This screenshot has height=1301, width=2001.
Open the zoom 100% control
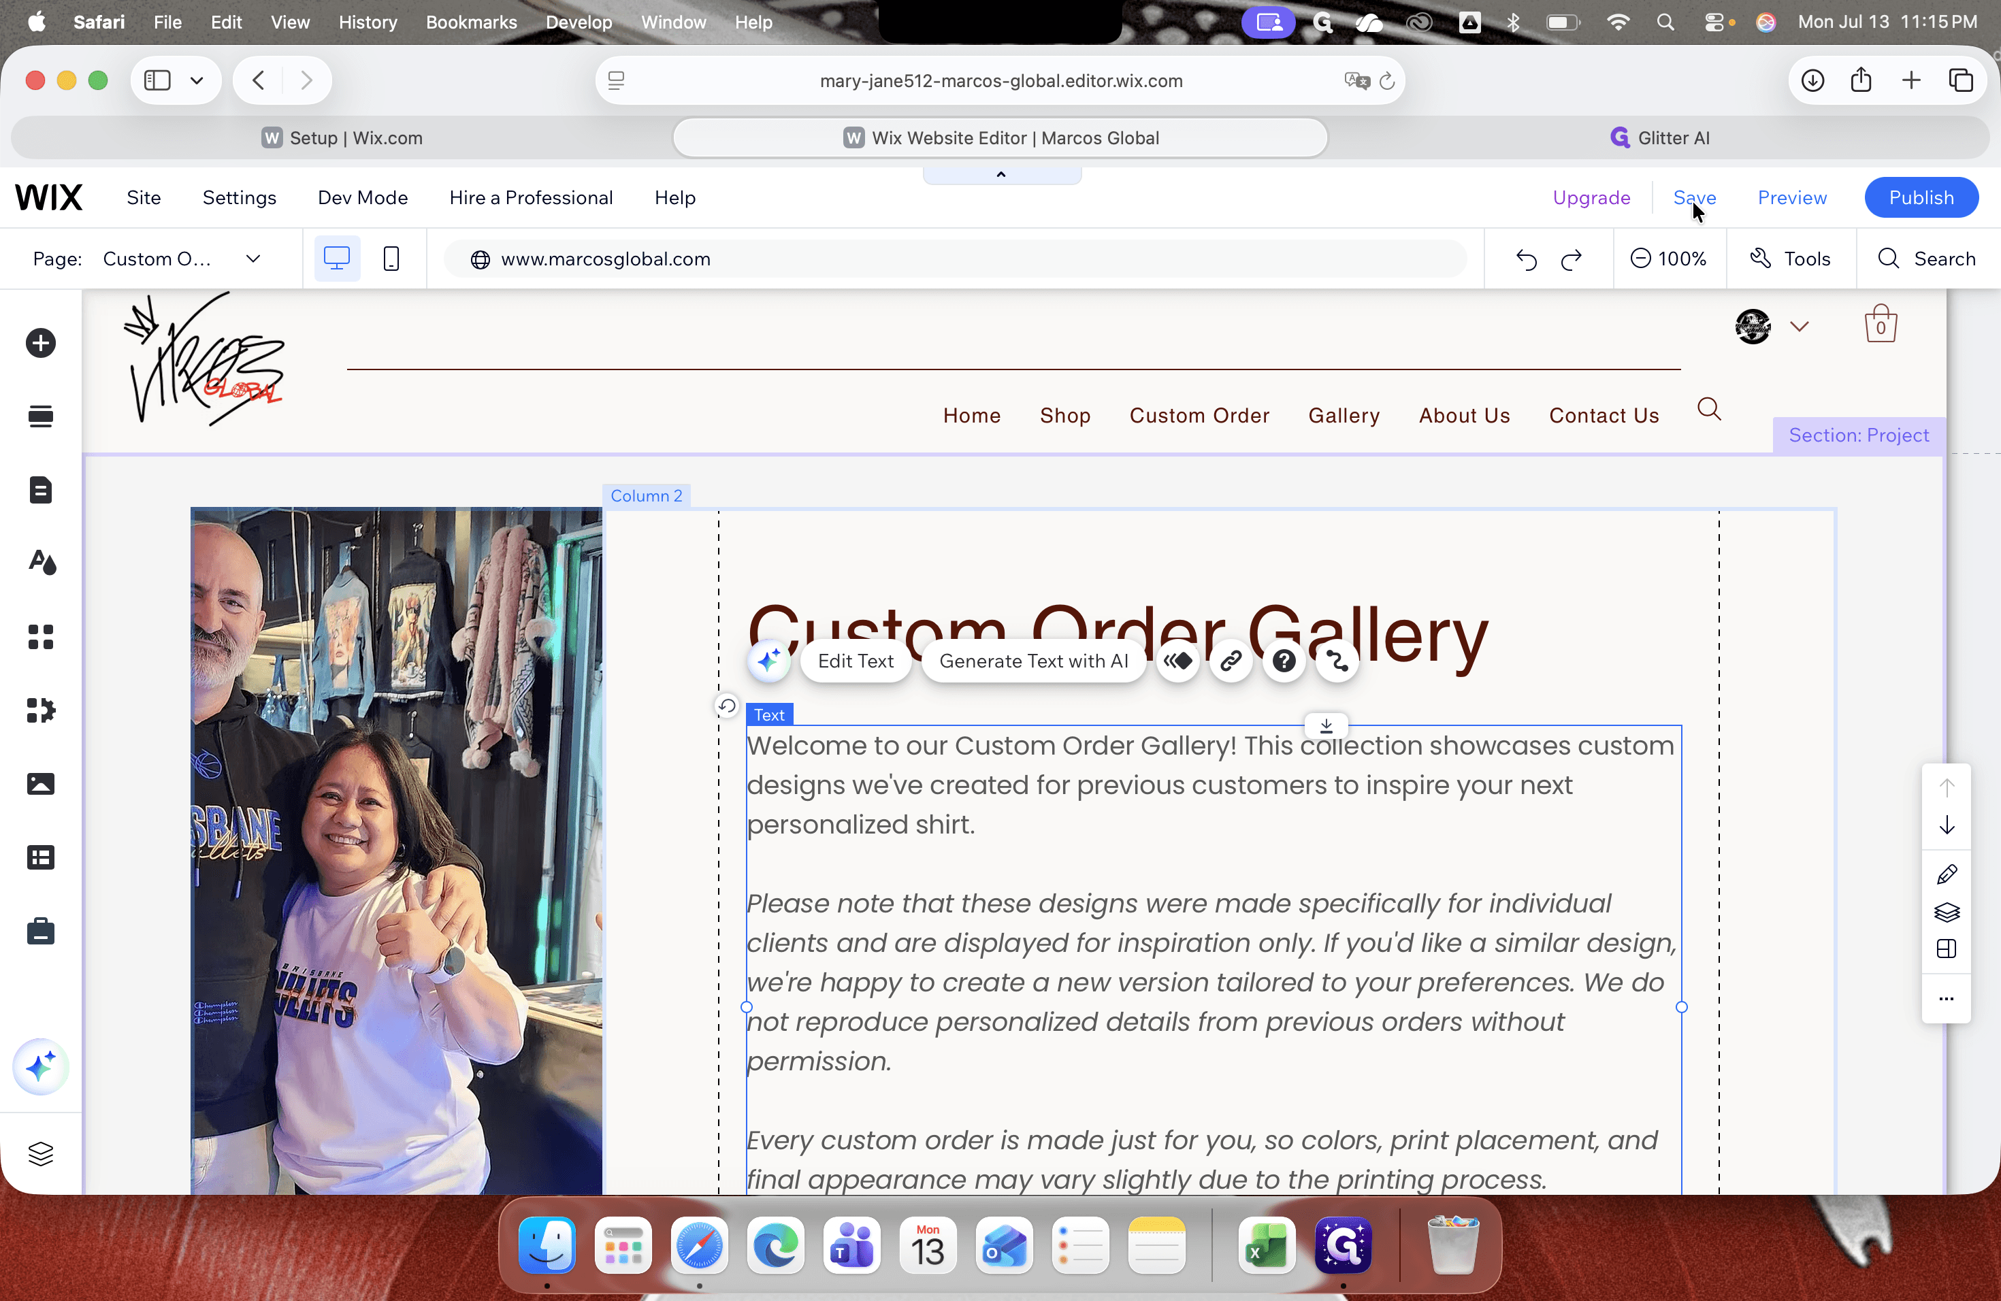pyautogui.click(x=1668, y=259)
